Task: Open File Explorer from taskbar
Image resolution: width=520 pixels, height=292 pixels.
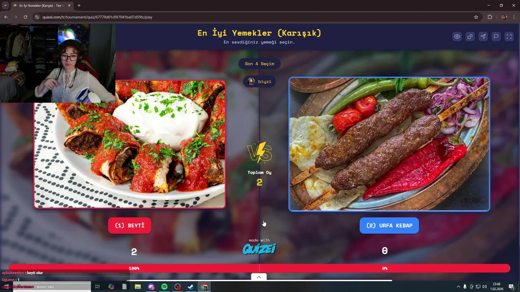Action: point(138,287)
